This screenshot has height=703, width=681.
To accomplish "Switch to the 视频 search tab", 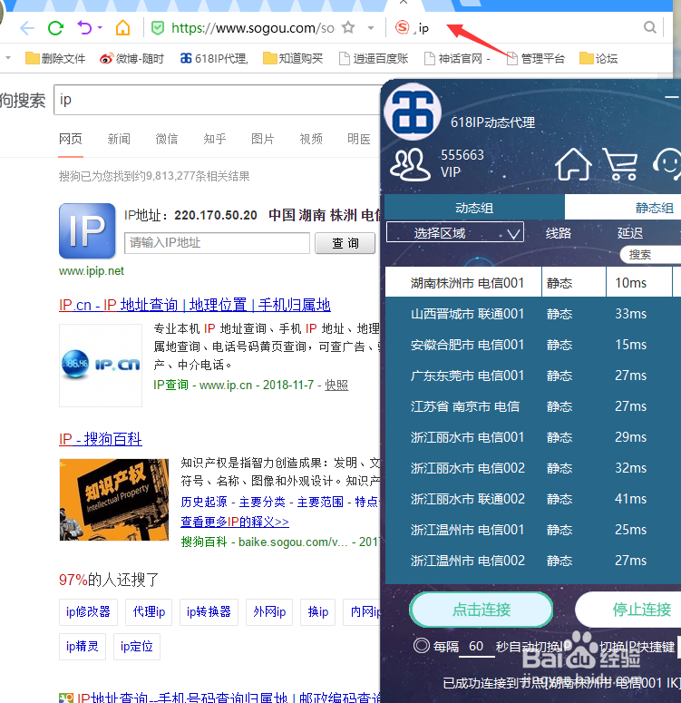I will [x=311, y=139].
